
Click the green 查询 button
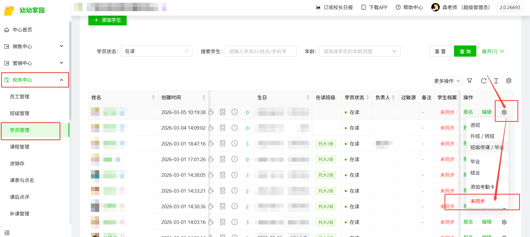465,51
